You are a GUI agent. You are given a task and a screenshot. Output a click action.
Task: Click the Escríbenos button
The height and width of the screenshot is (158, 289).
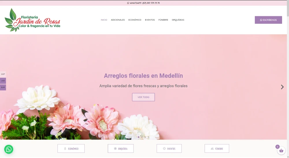(x=268, y=20)
